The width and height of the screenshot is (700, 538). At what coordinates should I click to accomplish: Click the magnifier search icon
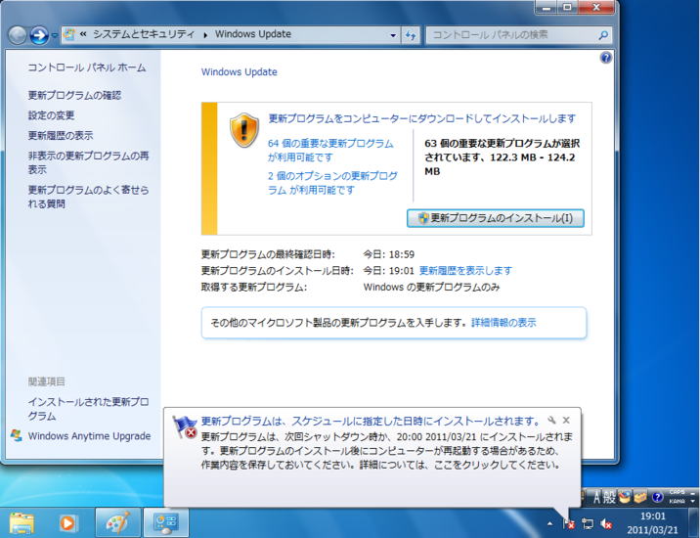tap(603, 35)
